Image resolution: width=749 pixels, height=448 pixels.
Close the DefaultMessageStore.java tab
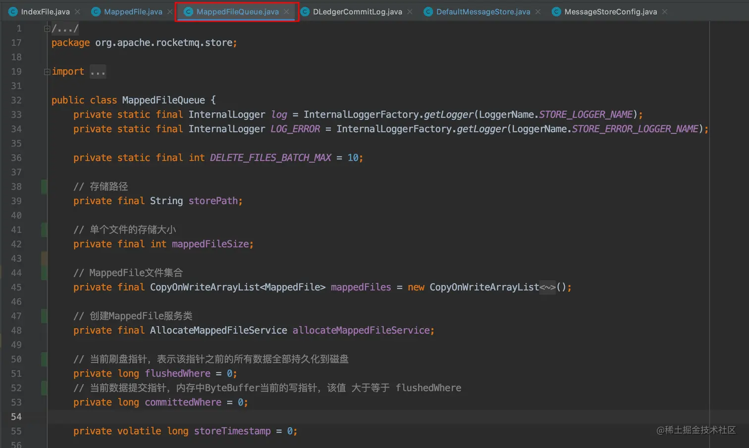click(x=538, y=12)
